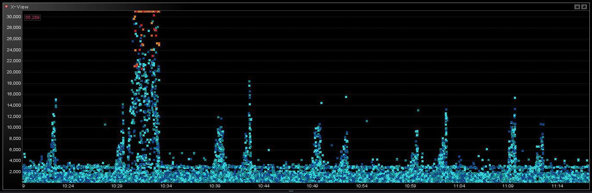Select the 10:44 time axis label
This screenshot has height=193, width=592.
point(264,186)
